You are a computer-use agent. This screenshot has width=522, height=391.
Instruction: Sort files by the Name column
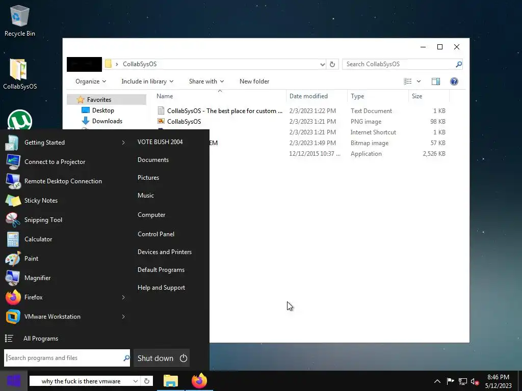click(220, 96)
